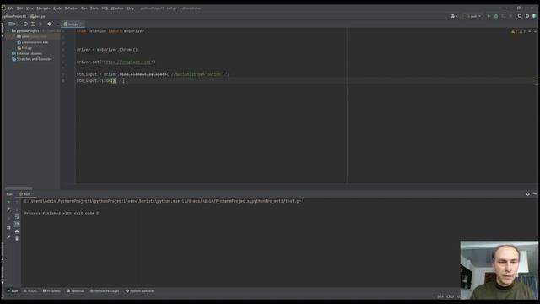Select test.py in project tree
540x304 pixels.
[24, 48]
